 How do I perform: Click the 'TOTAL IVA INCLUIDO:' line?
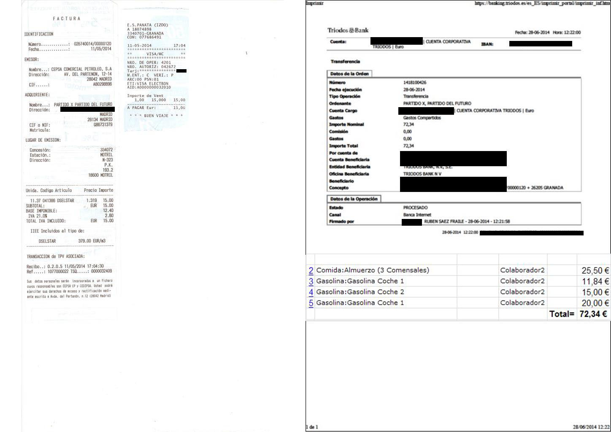pyautogui.click(x=70, y=221)
